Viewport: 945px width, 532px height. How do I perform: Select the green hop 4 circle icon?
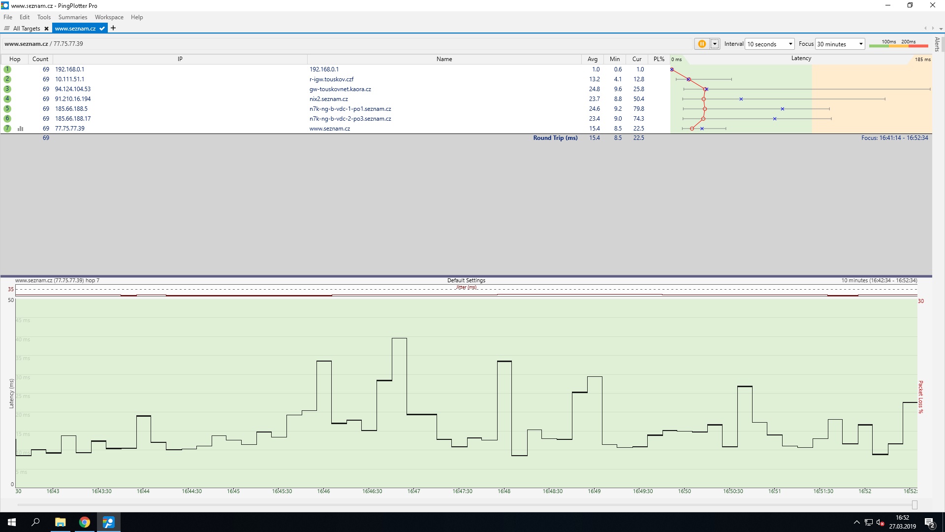tap(7, 99)
